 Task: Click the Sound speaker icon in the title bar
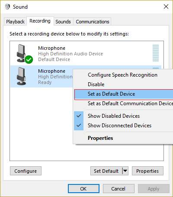point(7,6)
